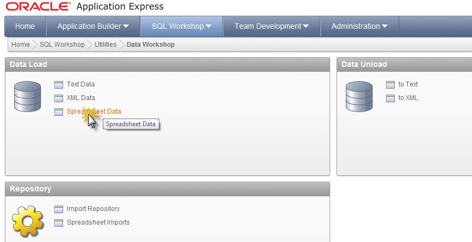Click the Data Unload section header
The image size is (472, 242).
click(405, 64)
